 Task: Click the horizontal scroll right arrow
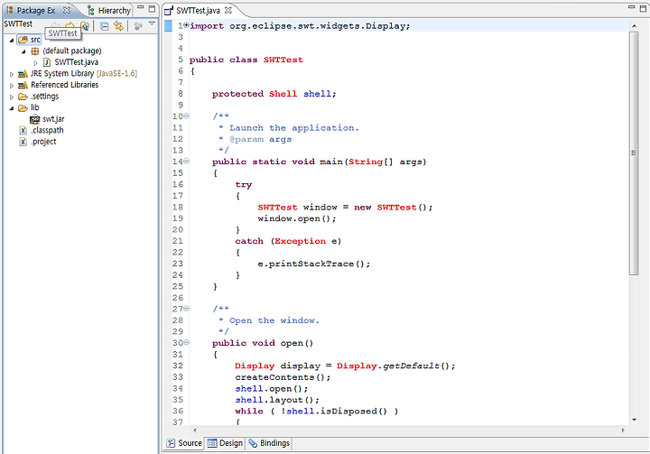pyautogui.click(x=623, y=430)
